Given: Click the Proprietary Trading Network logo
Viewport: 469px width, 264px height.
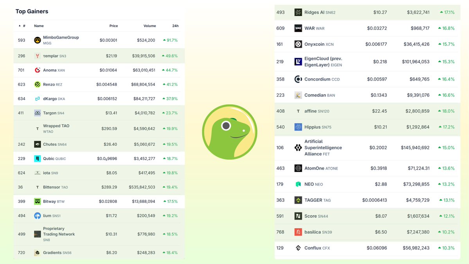Looking at the screenshot, I should [x=38, y=234].
